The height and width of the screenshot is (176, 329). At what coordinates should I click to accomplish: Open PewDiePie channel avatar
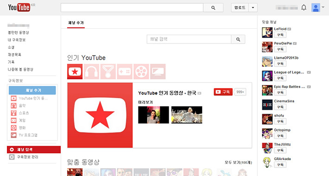coord(267,47)
